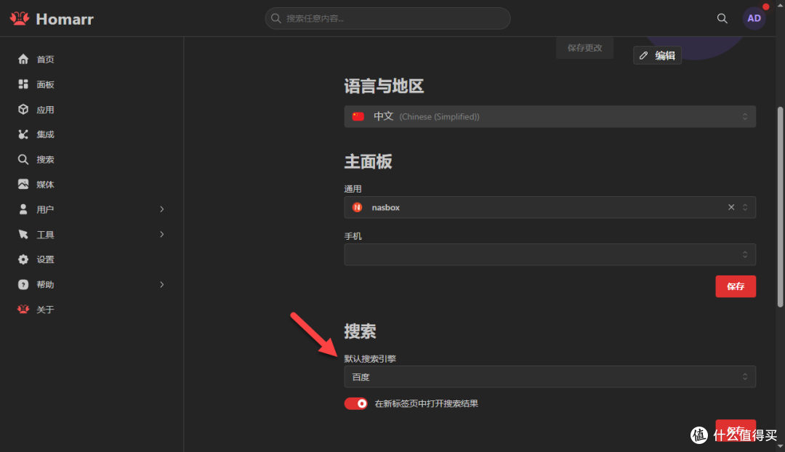This screenshot has width=785, height=452.
Task: Click the 默认搜索引擎 label
Action: 370,358
